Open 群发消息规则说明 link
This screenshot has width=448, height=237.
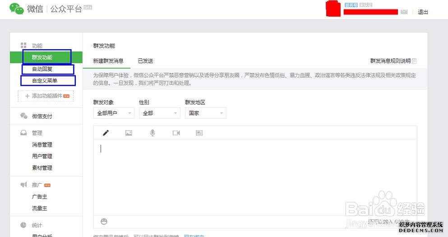point(390,60)
